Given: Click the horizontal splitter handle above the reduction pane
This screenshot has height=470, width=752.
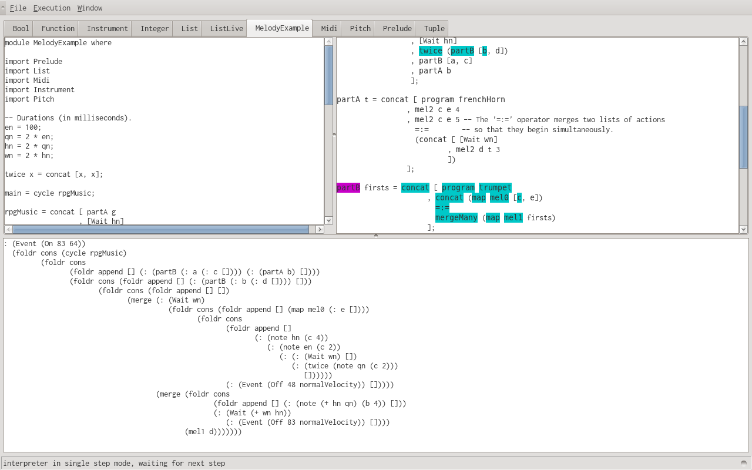Looking at the screenshot, I should [x=376, y=236].
